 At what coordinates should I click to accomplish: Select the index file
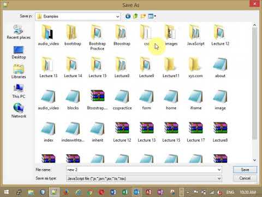pos(48,132)
